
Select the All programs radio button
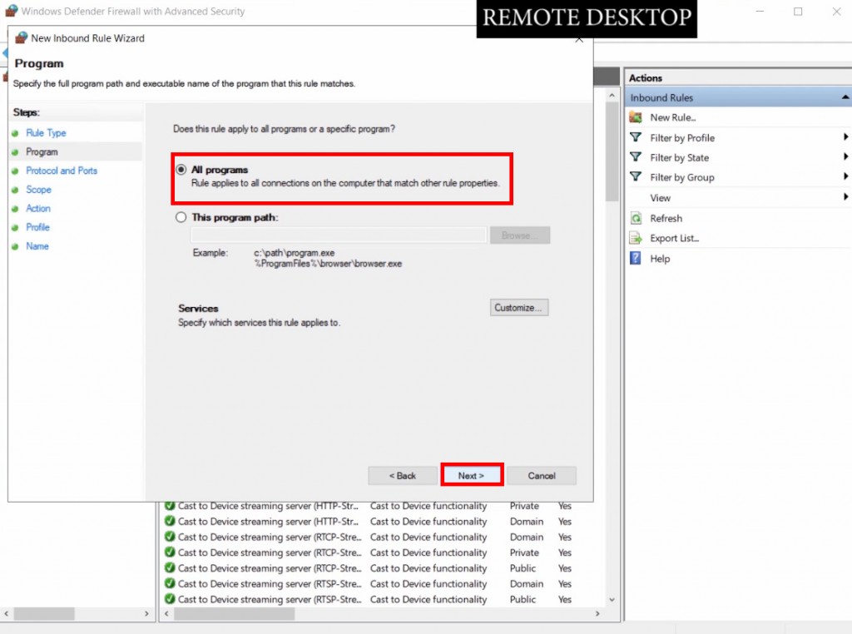pos(181,170)
